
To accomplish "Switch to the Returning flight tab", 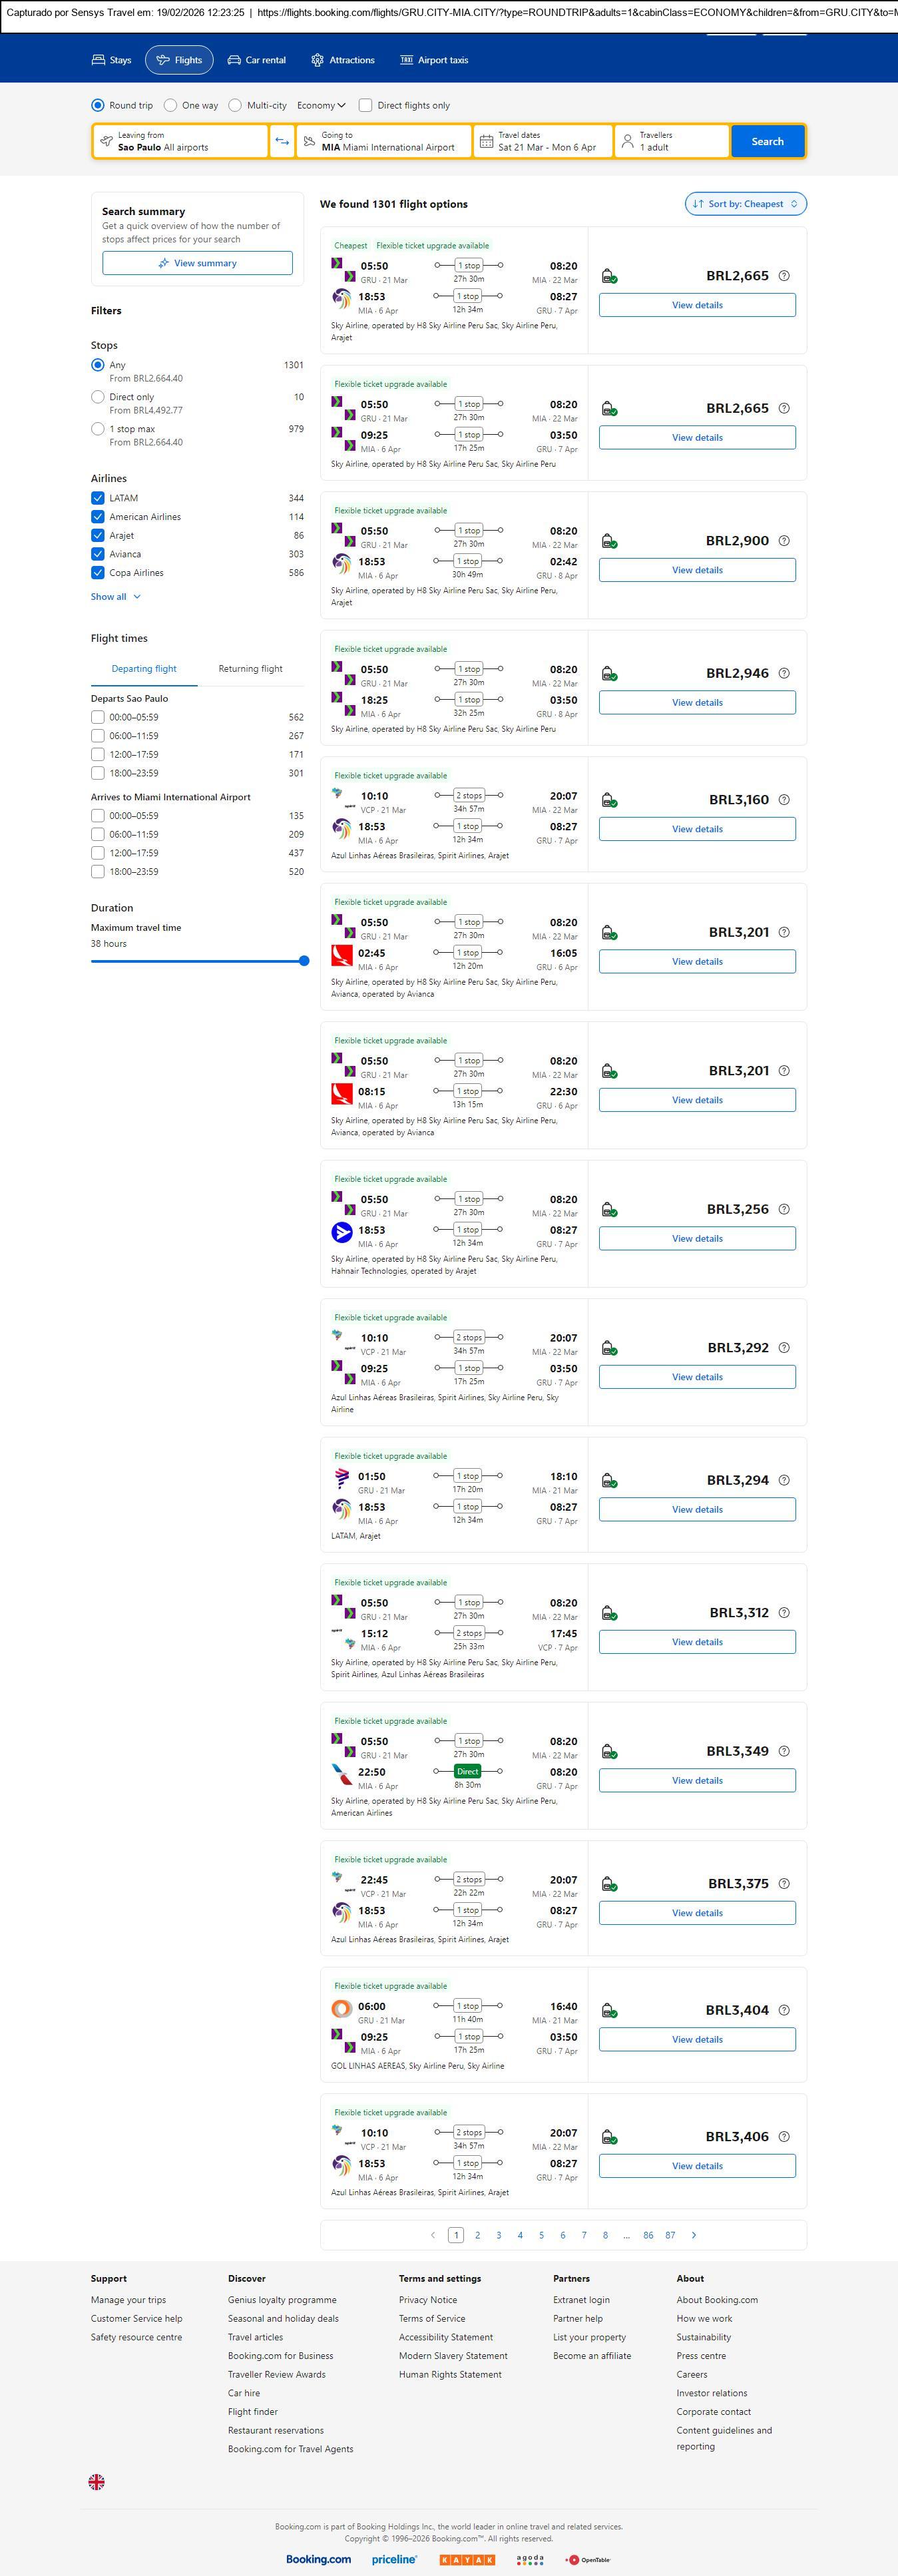I will coord(250,669).
